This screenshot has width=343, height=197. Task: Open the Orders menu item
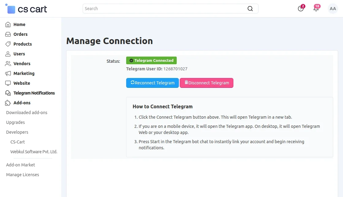(x=20, y=34)
